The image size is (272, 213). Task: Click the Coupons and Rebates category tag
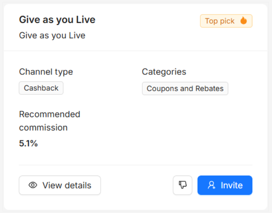[x=185, y=89]
